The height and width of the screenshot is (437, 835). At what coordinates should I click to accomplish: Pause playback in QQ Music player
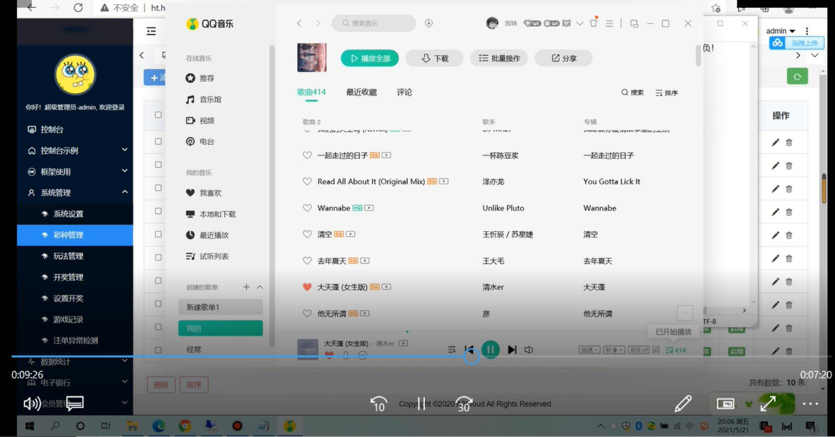point(490,350)
